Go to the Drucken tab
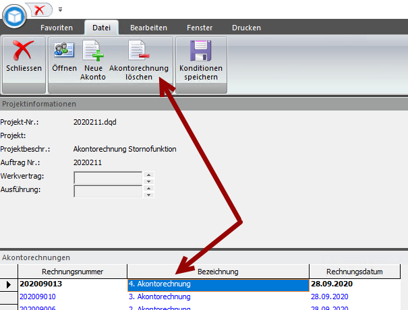 pyautogui.click(x=246, y=28)
